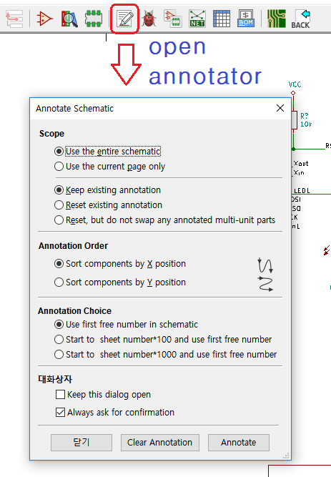Image resolution: width=331 pixels, height=477 pixels.
Task: Enable Keep this dialog open checkbox
Action: point(103,394)
